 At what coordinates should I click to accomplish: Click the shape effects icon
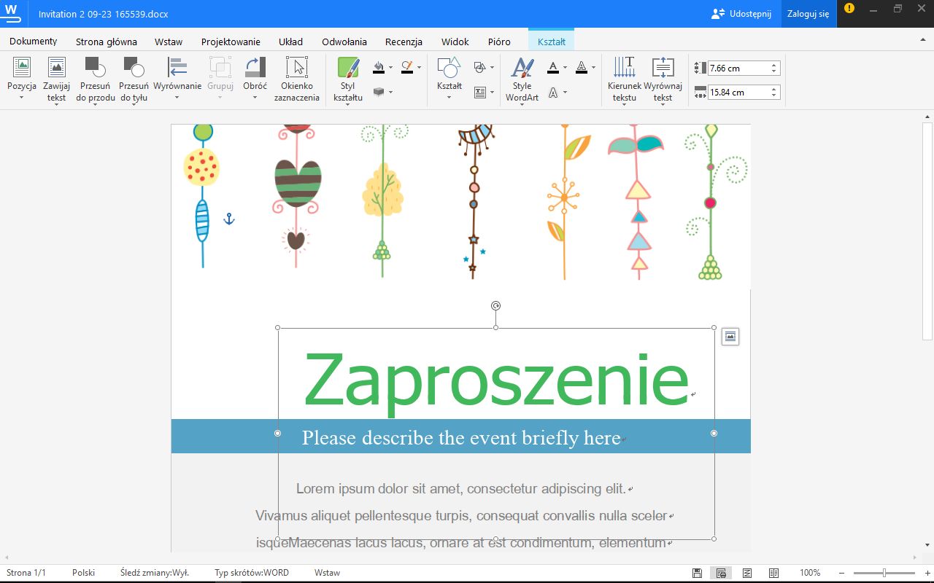378,92
